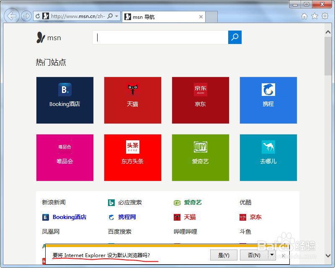Open the 新浪新闻 link

pyautogui.click(x=54, y=202)
